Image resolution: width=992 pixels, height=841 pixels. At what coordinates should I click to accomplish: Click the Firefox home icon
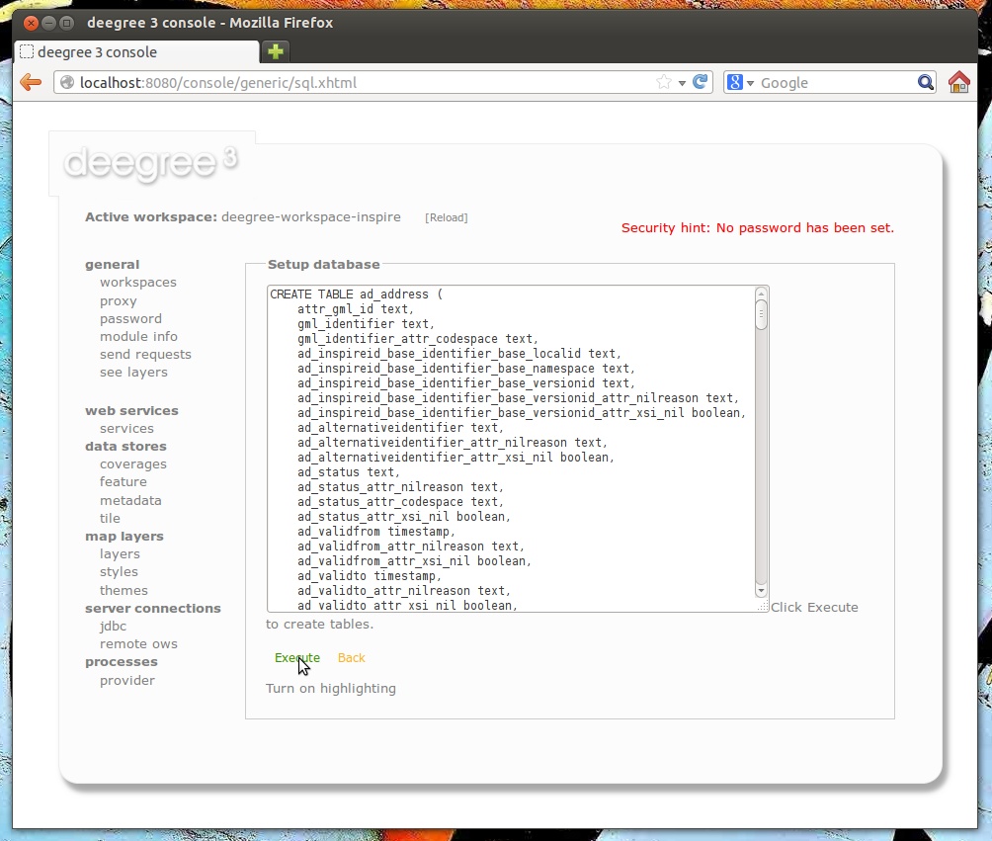pyautogui.click(x=957, y=82)
